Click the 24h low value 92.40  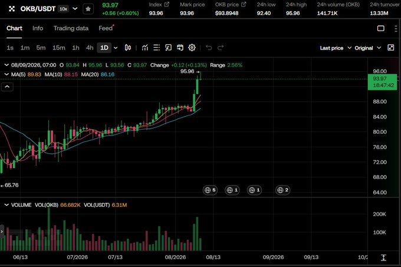[x=264, y=13]
